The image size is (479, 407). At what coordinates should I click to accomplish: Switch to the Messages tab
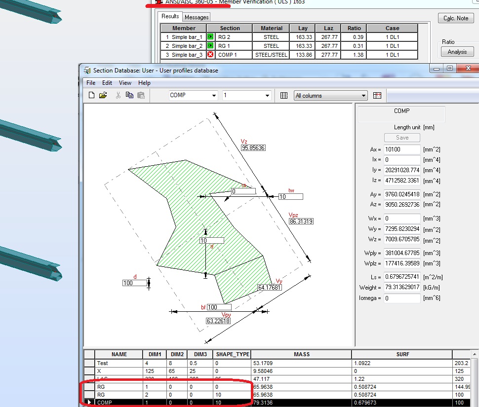click(196, 16)
